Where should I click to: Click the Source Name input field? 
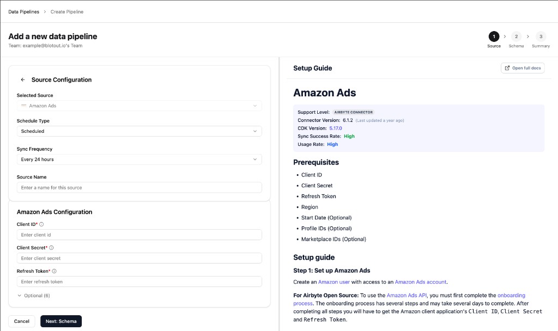coord(139,188)
